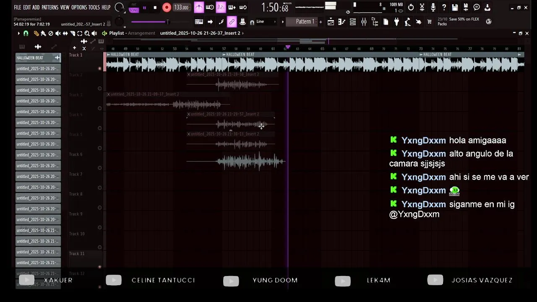Open the TOOLS menu
This screenshot has height=302, width=537.
point(94,8)
